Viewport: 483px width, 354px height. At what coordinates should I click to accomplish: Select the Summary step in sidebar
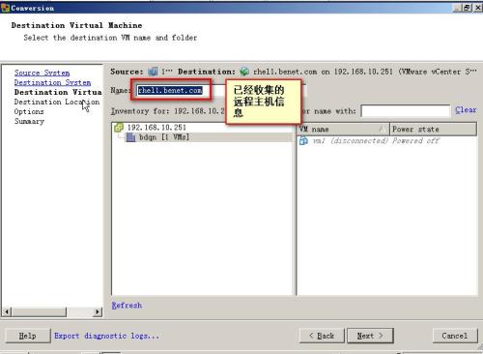(x=29, y=121)
